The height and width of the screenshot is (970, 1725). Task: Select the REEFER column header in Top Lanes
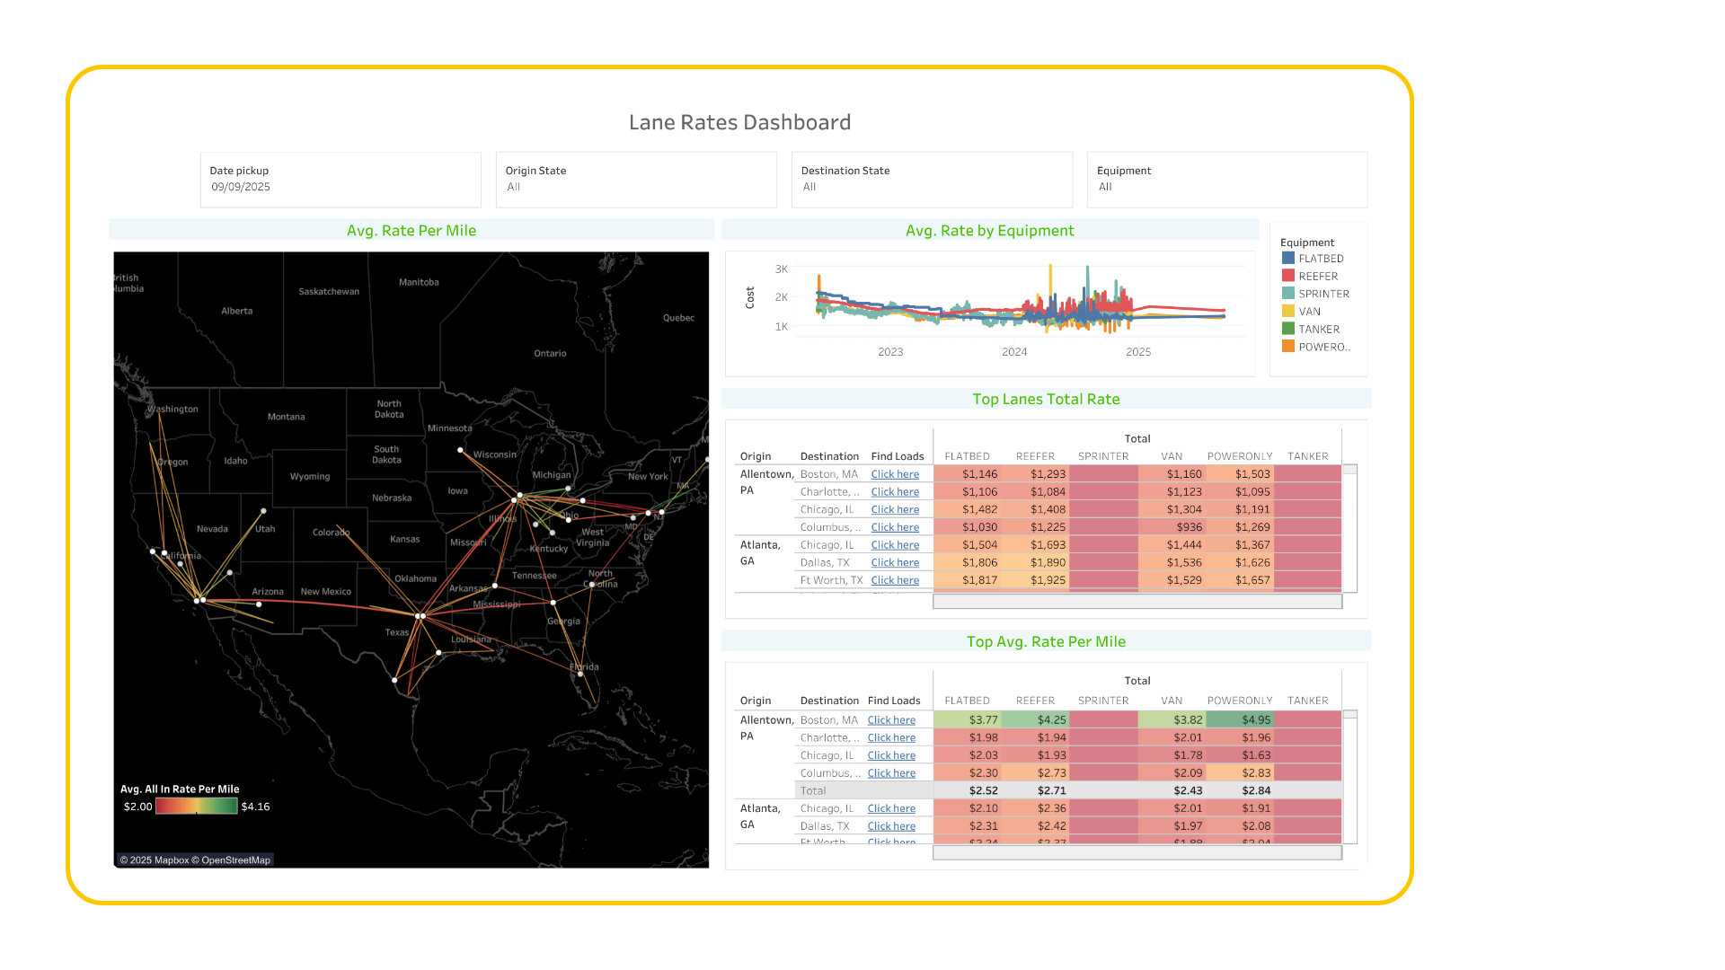pyautogui.click(x=1035, y=456)
